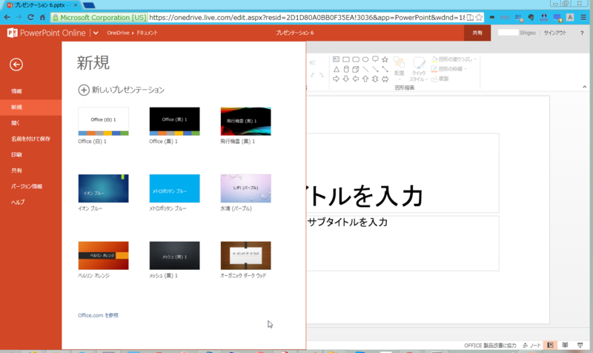
Task: Open the help question mark
Action: (x=582, y=33)
